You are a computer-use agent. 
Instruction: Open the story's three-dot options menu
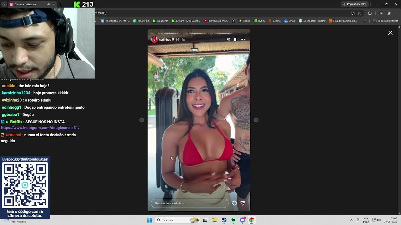(242, 39)
